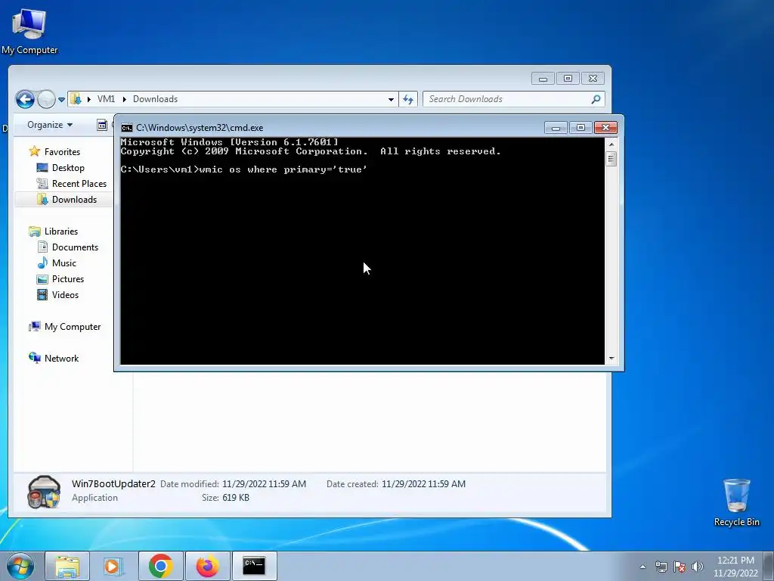This screenshot has height=581, width=774.
Task: Expand arrow before VM1 in address bar
Action: click(x=89, y=99)
